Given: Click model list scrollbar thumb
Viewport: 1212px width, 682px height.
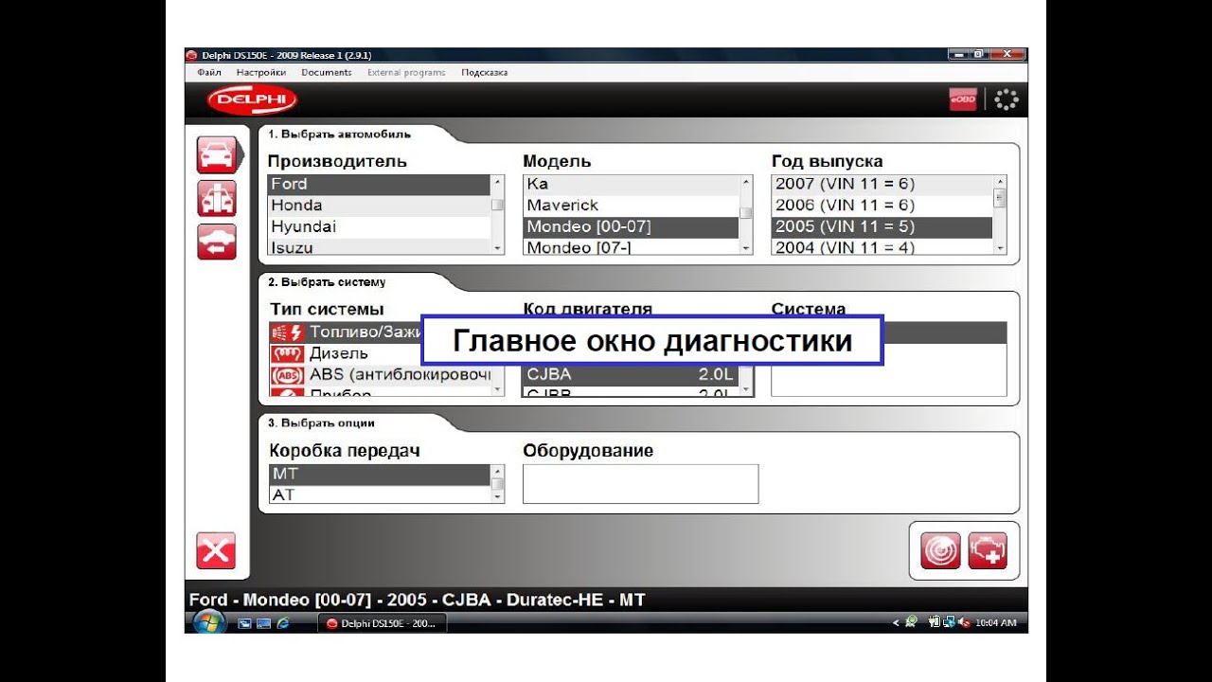Looking at the screenshot, I should pos(746,213).
